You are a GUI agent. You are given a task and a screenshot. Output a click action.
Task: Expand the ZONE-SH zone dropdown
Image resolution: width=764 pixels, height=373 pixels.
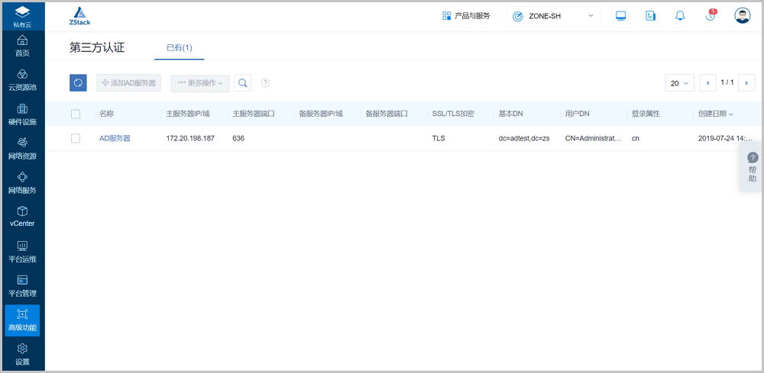pyautogui.click(x=553, y=16)
